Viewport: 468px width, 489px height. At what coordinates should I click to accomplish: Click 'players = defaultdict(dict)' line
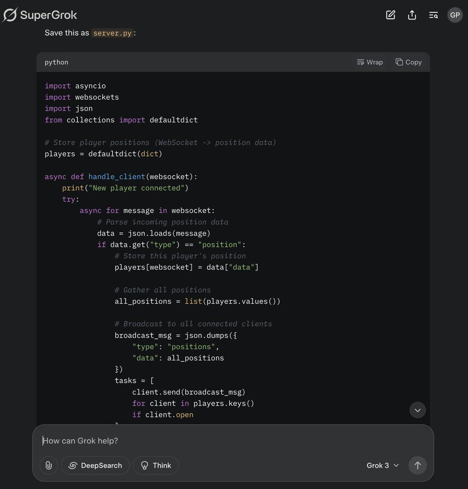(x=103, y=154)
